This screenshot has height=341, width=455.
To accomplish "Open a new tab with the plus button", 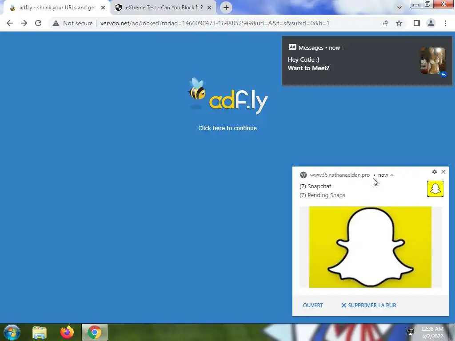I will click(226, 8).
